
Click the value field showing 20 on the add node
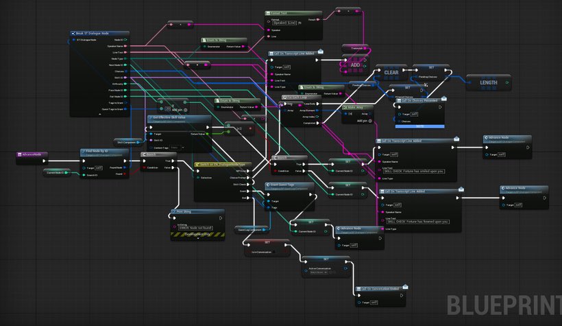pyautogui.click(x=167, y=108)
